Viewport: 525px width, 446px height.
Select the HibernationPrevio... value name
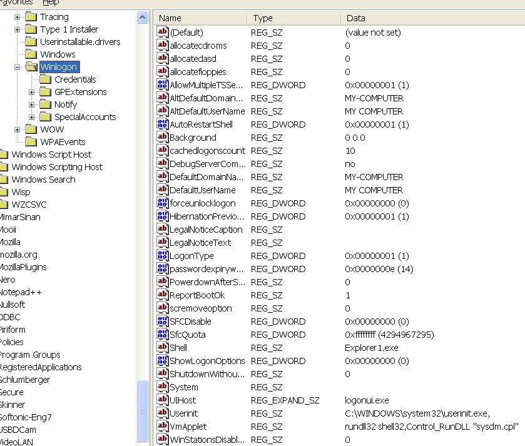206,216
